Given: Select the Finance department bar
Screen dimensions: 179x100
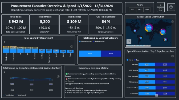Looking at the screenshot, I should click(35, 50).
